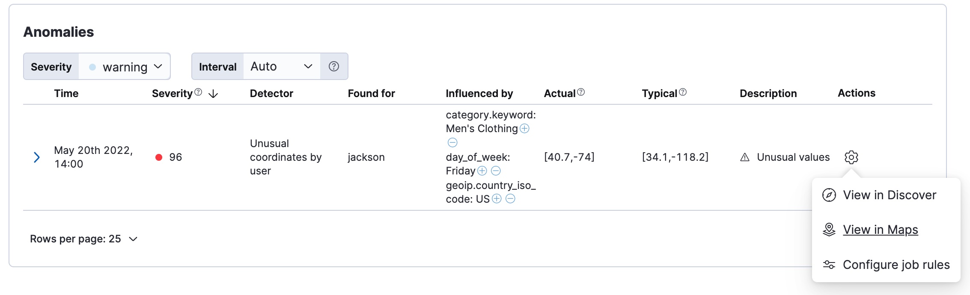970x295 pixels.
Task: Remove filter for Men's Clothing category
Action: click(x=452, y=142)
